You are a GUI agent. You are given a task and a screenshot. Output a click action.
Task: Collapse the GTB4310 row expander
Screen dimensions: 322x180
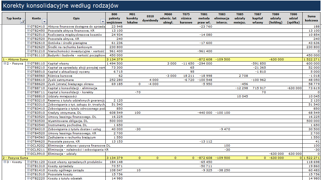click(28, 129)
